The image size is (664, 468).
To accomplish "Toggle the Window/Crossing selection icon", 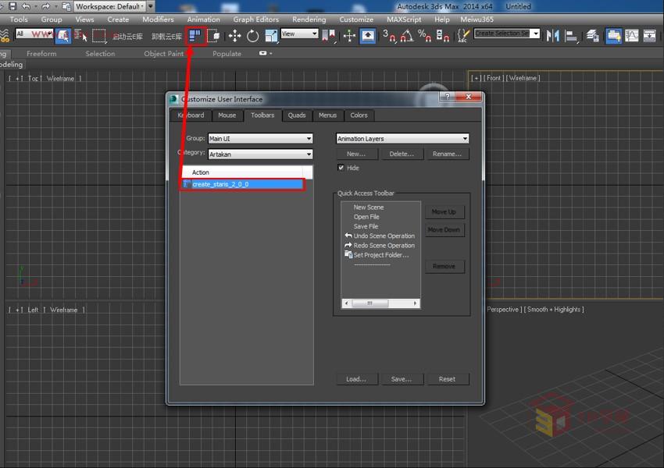I will [214, 36].
